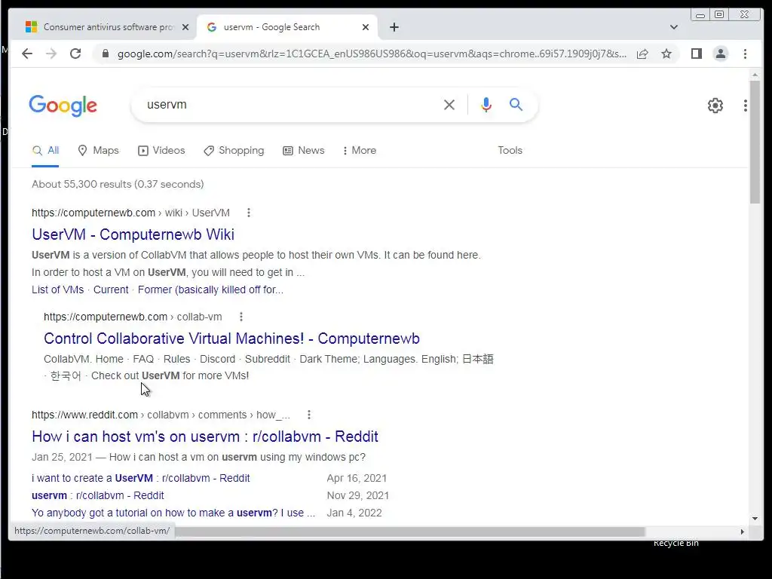The image size is (772, 579).
Task: Expand the More search categories menu
Action: point(360,151)
